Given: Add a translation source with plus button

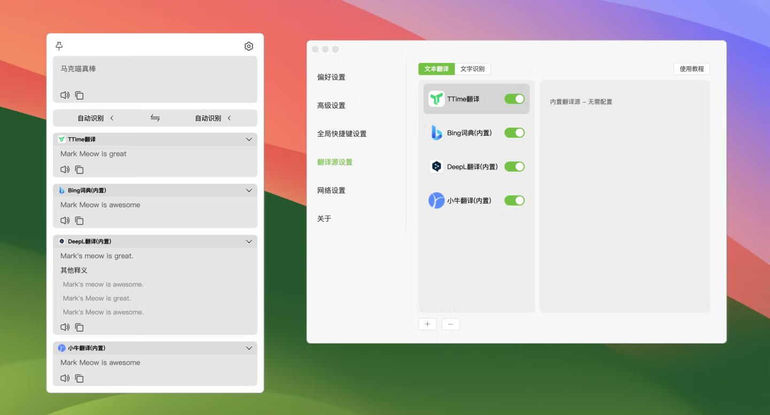Looking at the screenshot, I should tap(427, 324).
